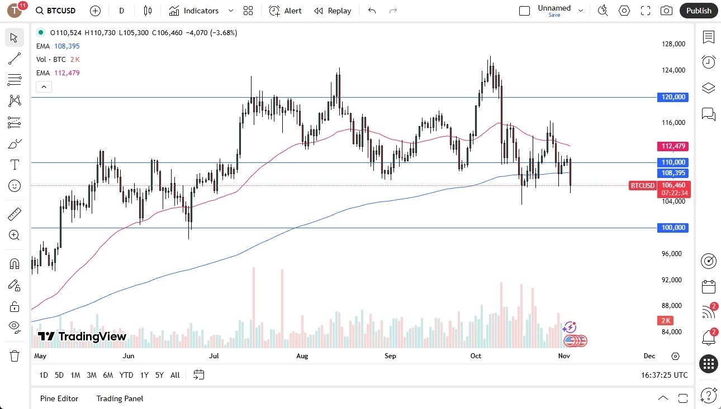The height and width of the screenshot is (409, 721).
Task: Open chart settings via the gear icon
Action: 624,11
